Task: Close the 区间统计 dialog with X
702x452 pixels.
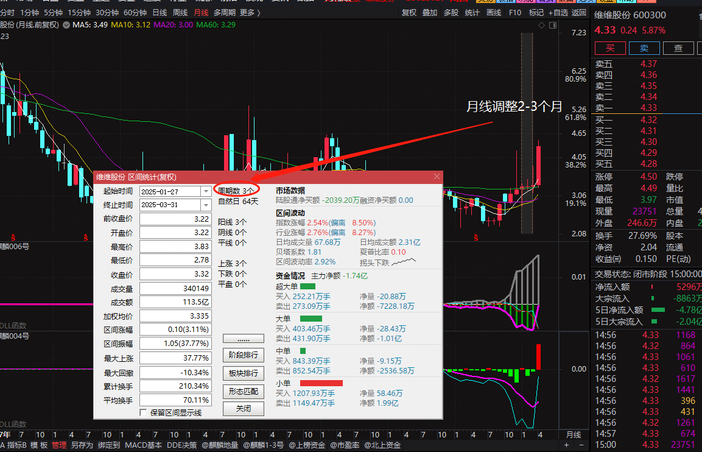Action: 437,177
